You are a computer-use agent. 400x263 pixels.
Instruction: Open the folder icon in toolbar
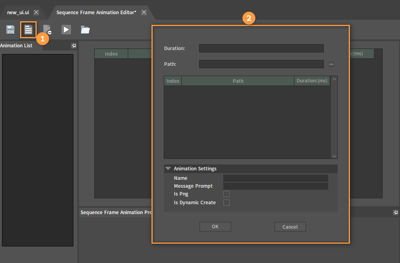pos(85,30)
